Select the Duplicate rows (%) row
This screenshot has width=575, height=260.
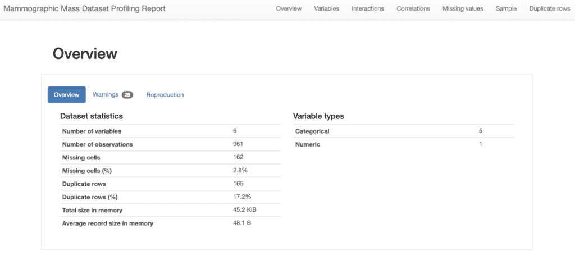point(170,197)
